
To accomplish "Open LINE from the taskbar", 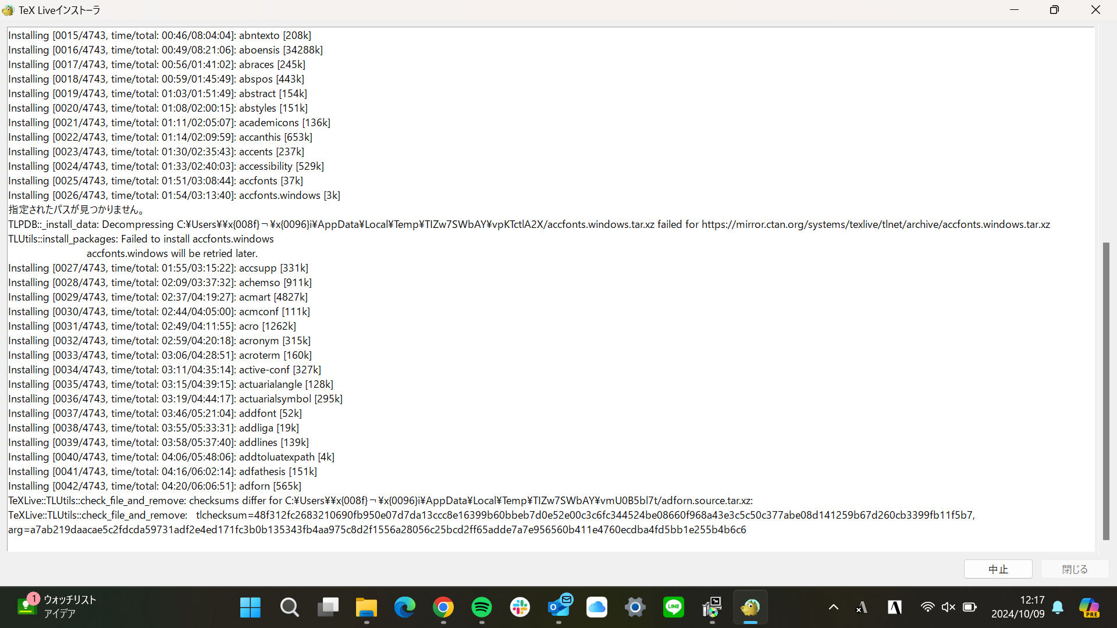I will click(x=674, y=608).
